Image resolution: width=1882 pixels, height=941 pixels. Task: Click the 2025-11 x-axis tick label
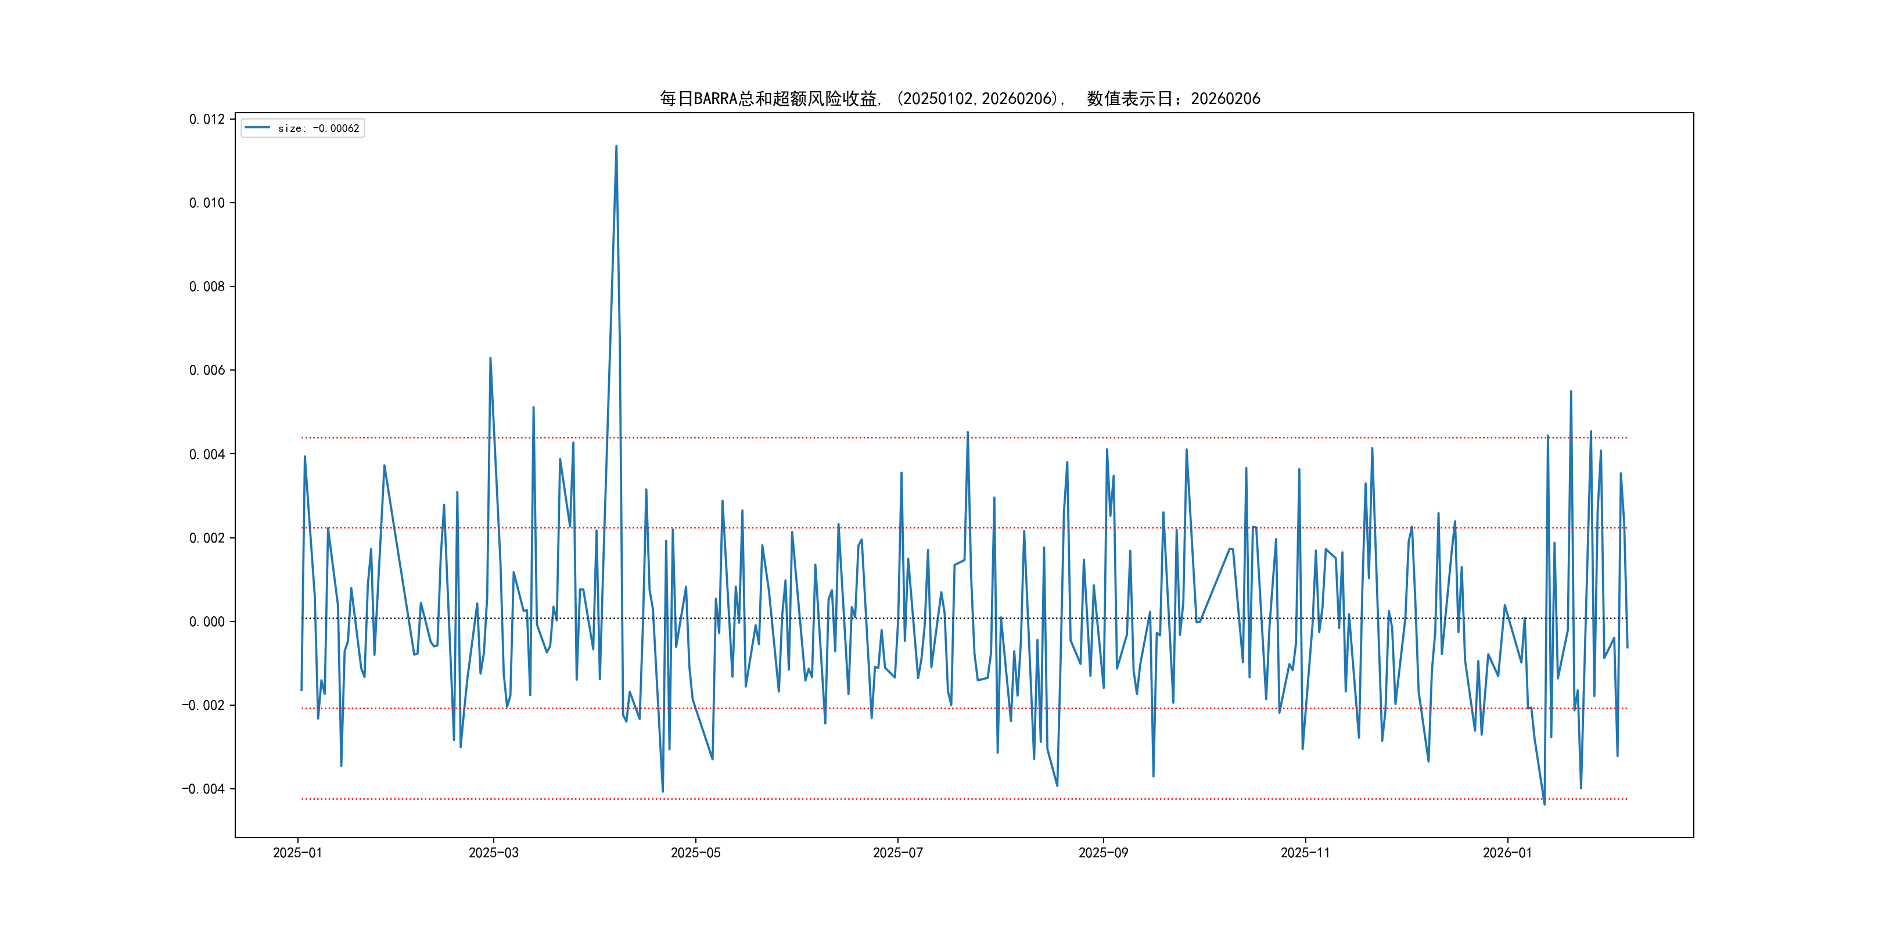coord(1305,853)
